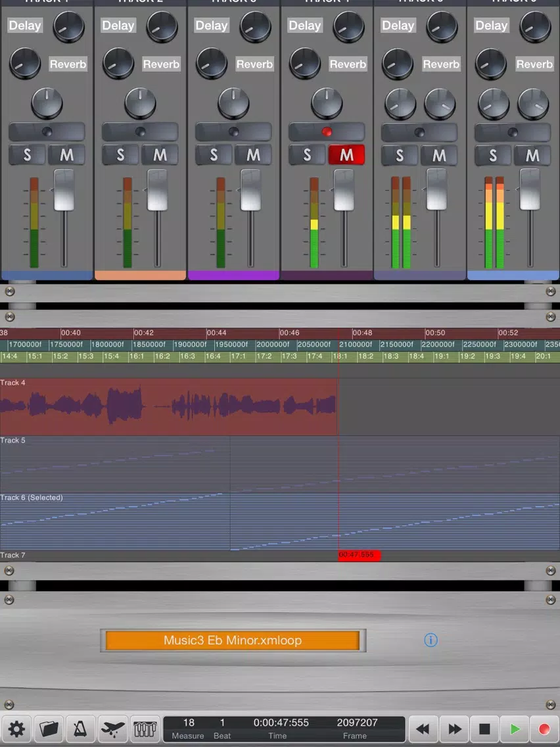This screenshot has height=747, width=560.
Task: Click Track 6's reverb send knob
Action: [490, 63]
